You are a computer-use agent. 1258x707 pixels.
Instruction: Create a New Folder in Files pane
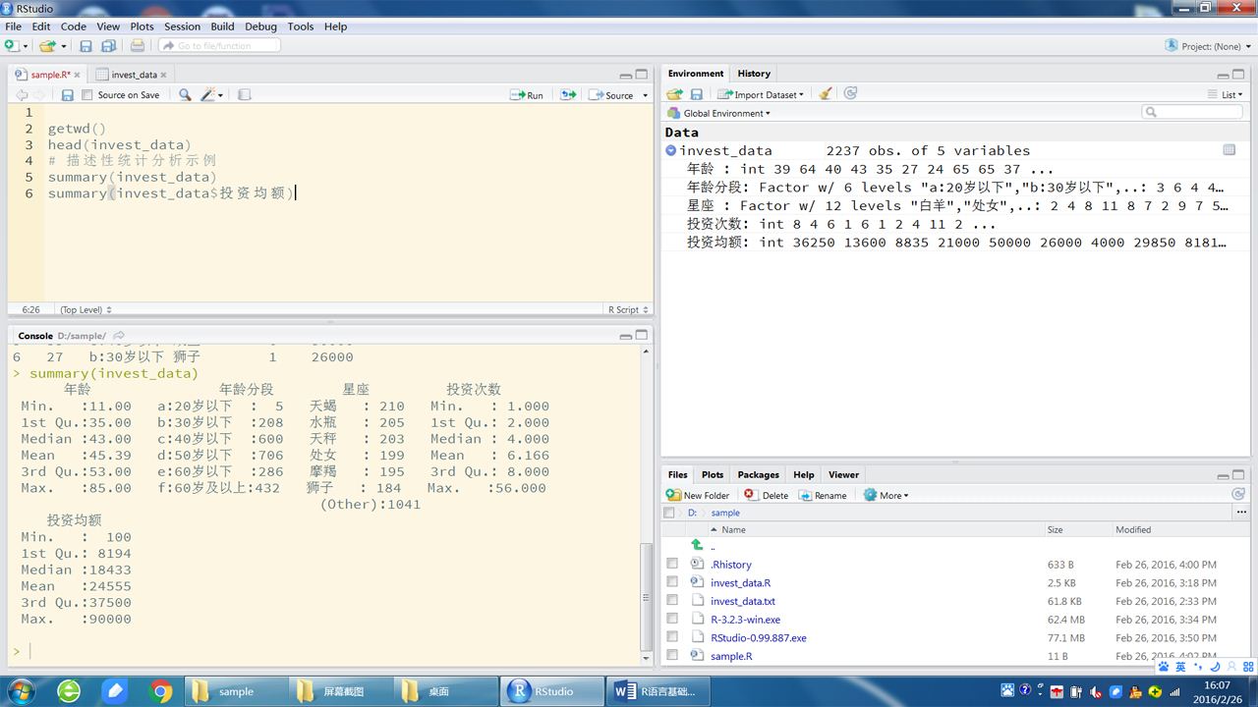click(698, 495)
